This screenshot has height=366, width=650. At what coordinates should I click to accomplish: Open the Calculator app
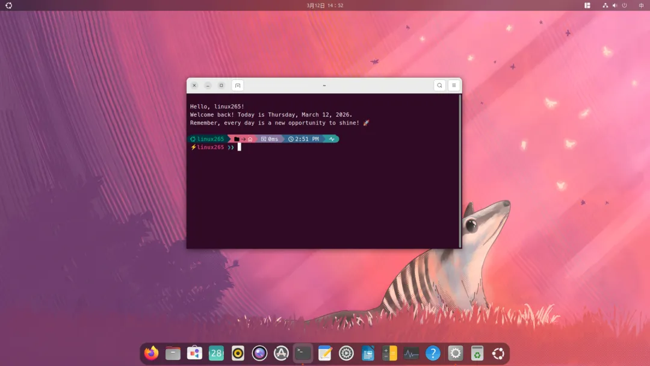point(389,353)
